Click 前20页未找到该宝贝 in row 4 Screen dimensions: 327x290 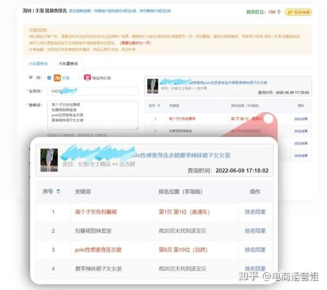pos(182,269)
